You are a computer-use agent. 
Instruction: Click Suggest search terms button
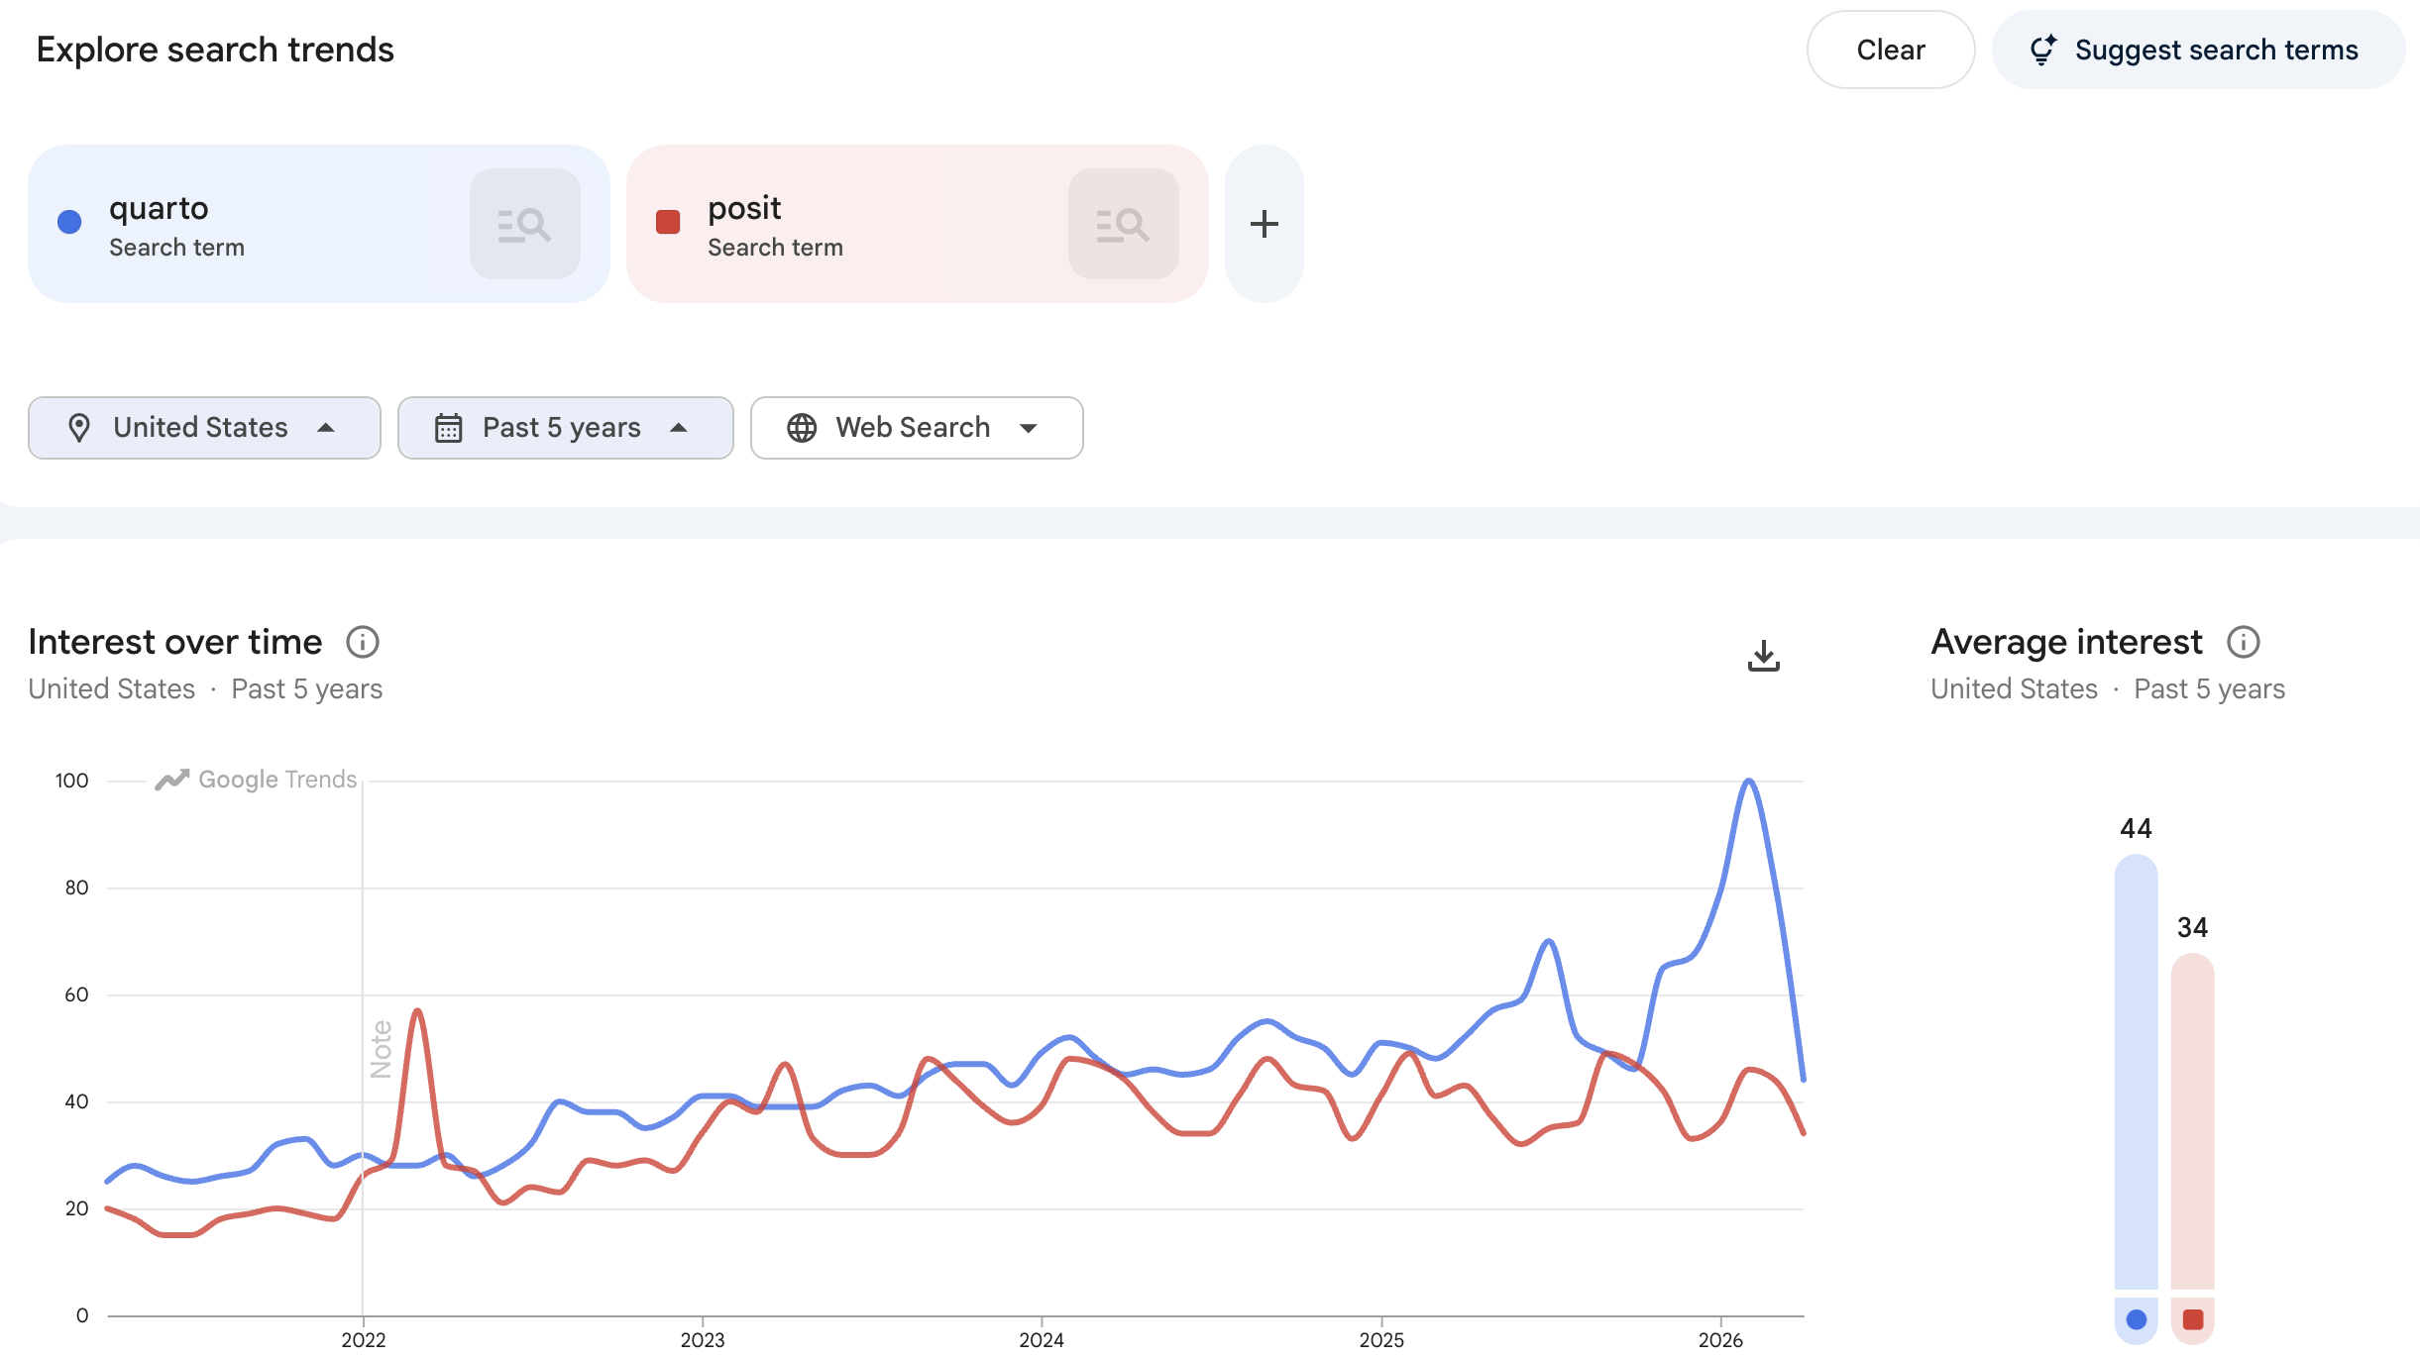click(x=2198, y=50)
